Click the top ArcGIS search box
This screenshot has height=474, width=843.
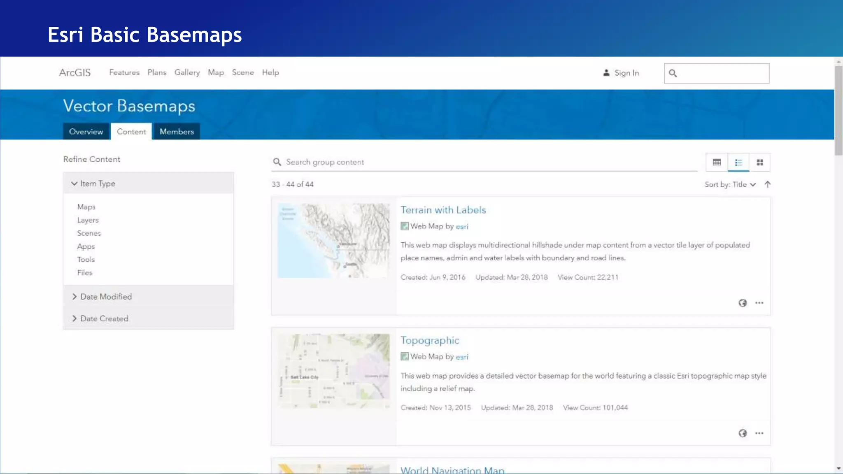coord(717,73)
